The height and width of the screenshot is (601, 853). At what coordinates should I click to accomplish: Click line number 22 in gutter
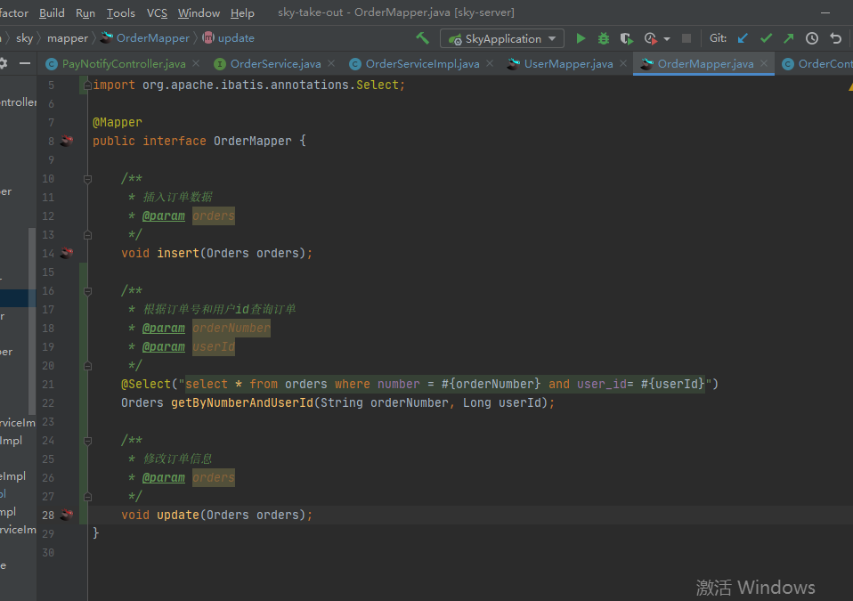pos(48,403)
